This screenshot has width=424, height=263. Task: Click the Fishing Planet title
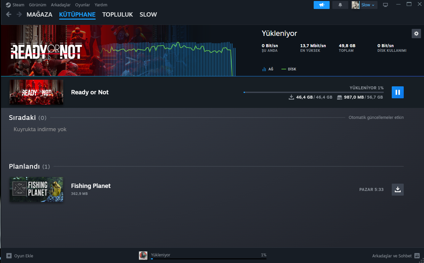point(91,186)
